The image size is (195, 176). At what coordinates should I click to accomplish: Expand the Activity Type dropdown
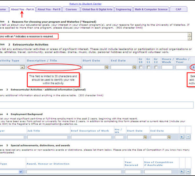click(22, 67)
